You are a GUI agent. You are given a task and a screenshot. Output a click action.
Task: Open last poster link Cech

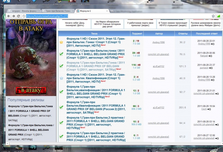pyautogui.click(x=204, y=109)
